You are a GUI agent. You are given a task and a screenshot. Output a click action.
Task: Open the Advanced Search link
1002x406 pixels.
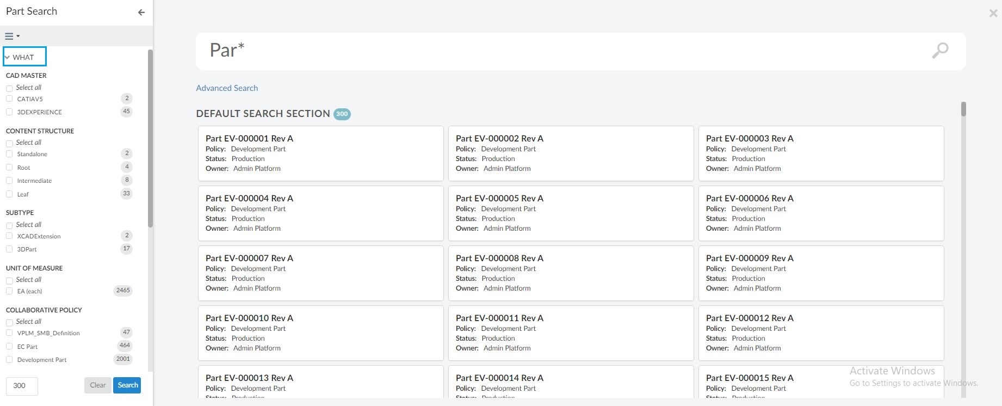click(x=227, y=88)
